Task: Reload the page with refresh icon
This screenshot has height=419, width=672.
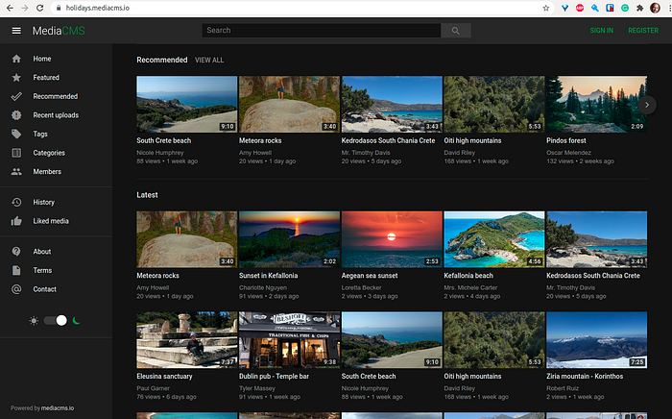Action: tap(40, 8)
